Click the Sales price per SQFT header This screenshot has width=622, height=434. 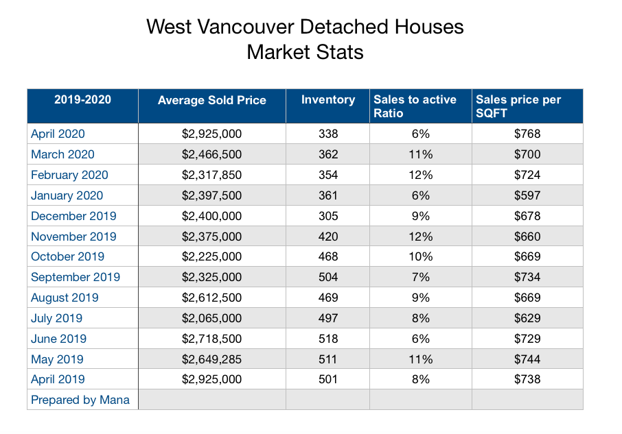(x=518, y=106)
